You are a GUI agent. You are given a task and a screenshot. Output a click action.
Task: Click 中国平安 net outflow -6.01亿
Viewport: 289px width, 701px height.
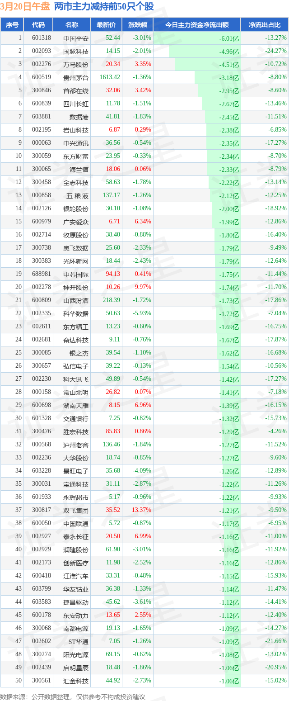click(229, 38)
